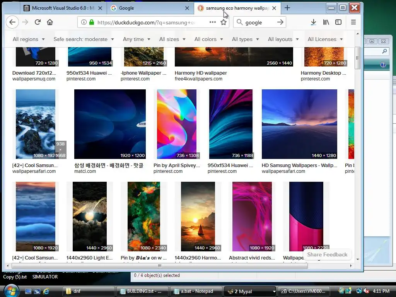Viewport: 396px width, 297px height.
Task: Open the Samsung blue 1920 × 1200 thumbnail
Action: 110,124
